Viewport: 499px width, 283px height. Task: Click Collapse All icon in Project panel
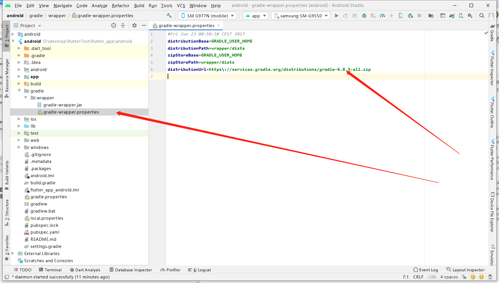point(123,25)
